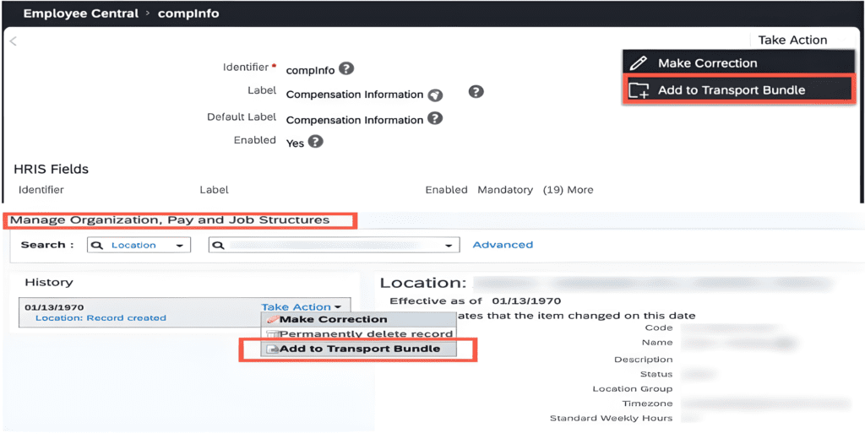This screenshot has width=865, height=444.
Task: Click into the second search input field
Action: point(335,246)
